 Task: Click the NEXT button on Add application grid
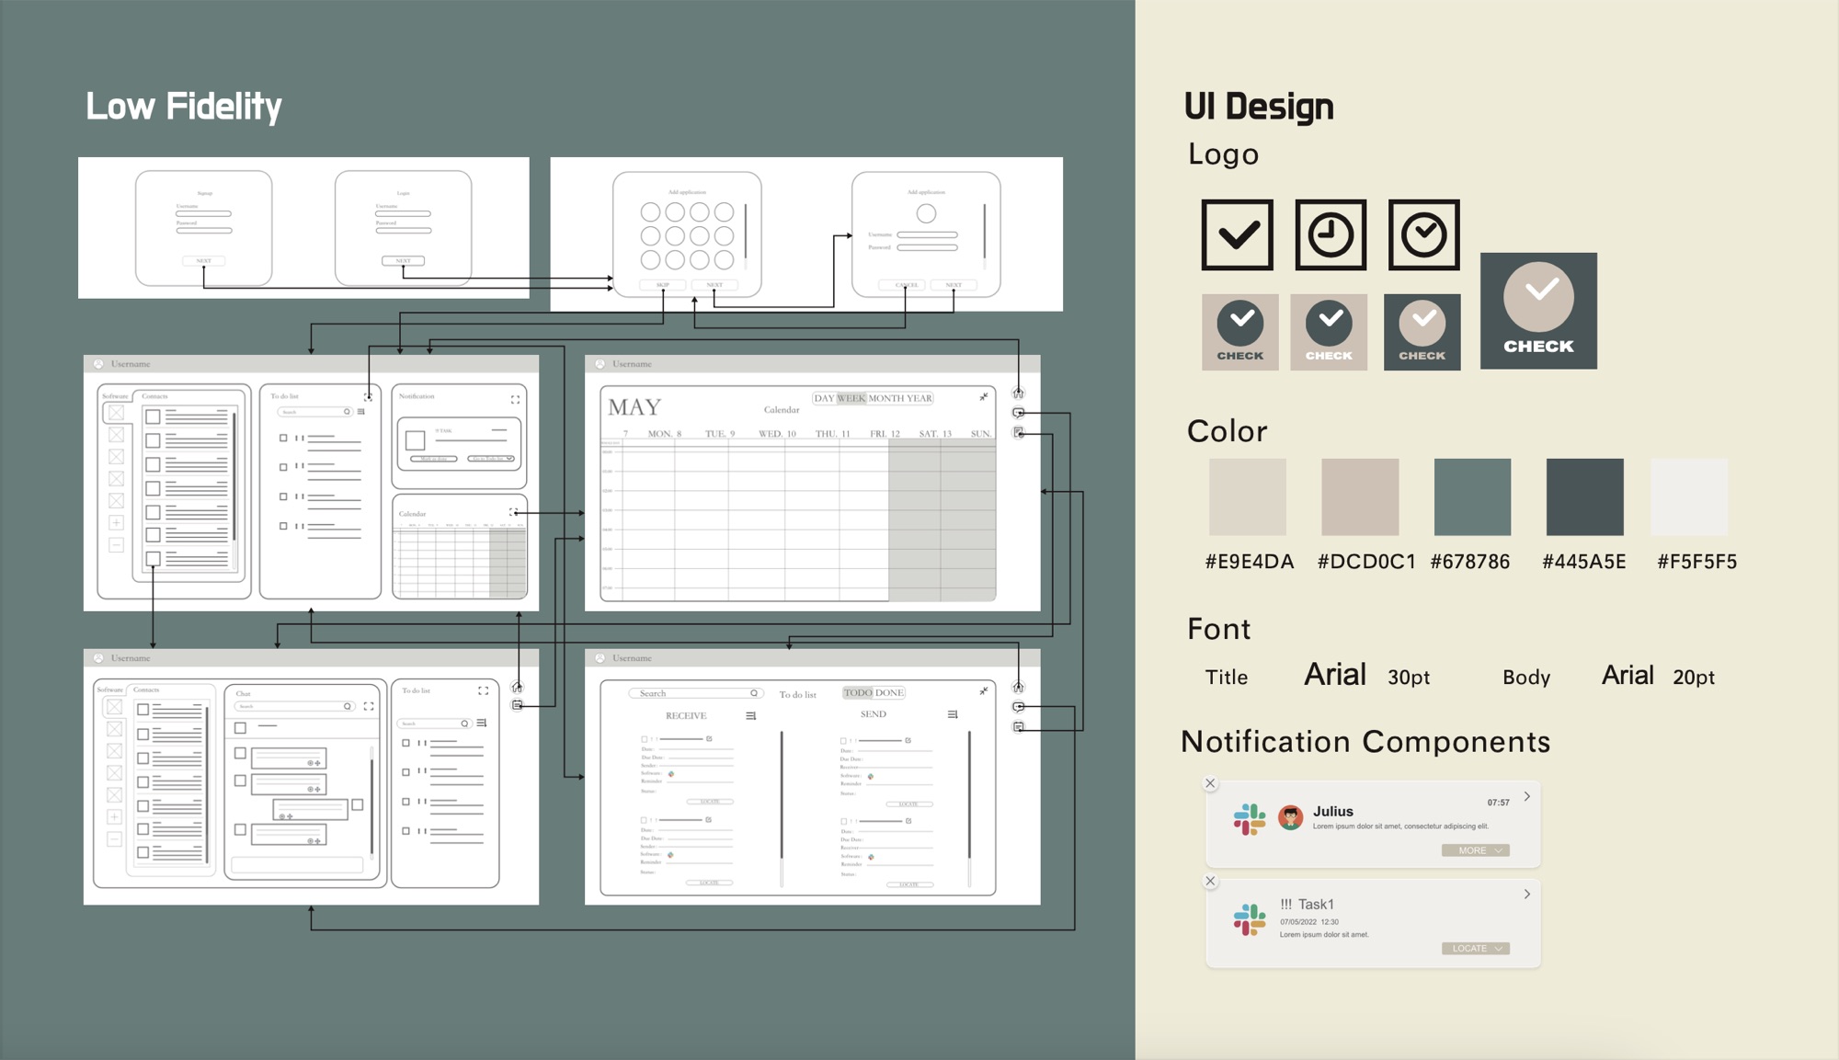point(714,285)
